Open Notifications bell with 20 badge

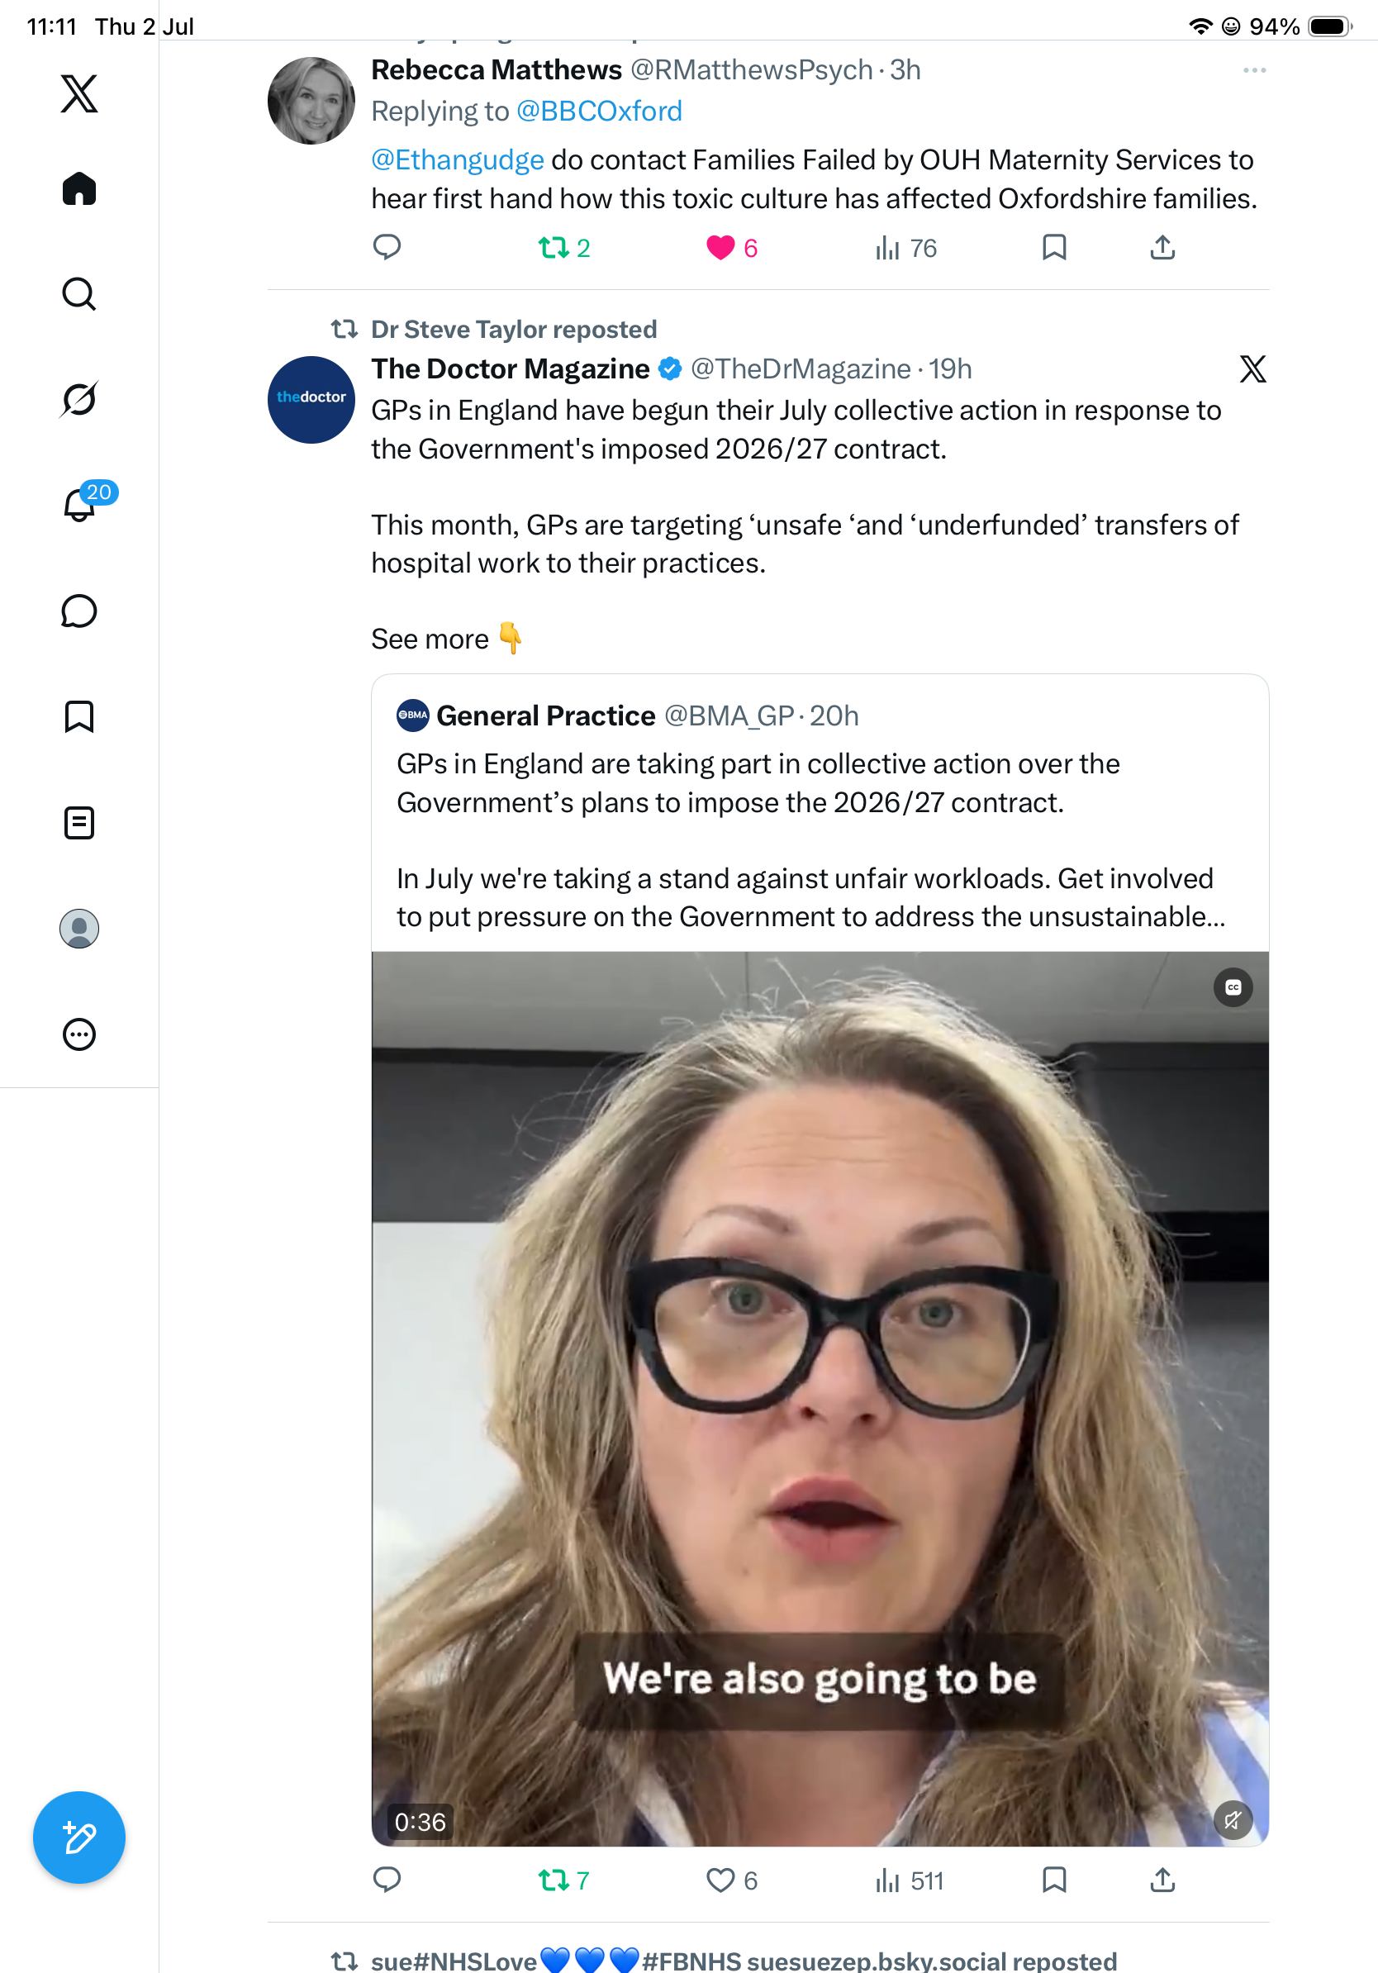(81, 503)
